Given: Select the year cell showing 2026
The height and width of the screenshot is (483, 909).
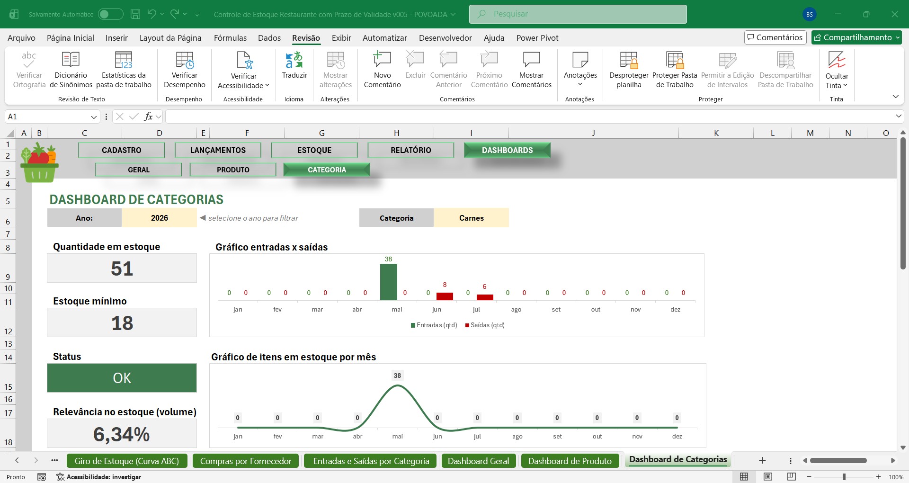Looking at the screenshot, I should (160, 218).
